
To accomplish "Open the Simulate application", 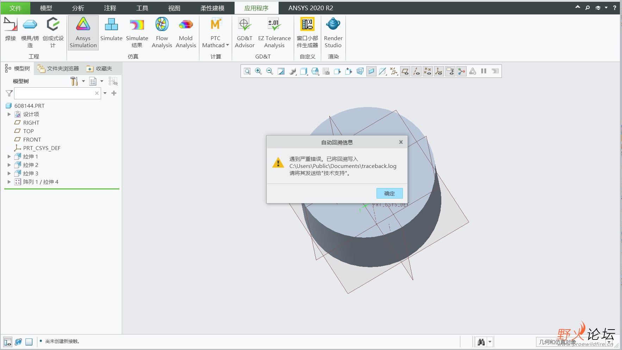I will point(111,29).
